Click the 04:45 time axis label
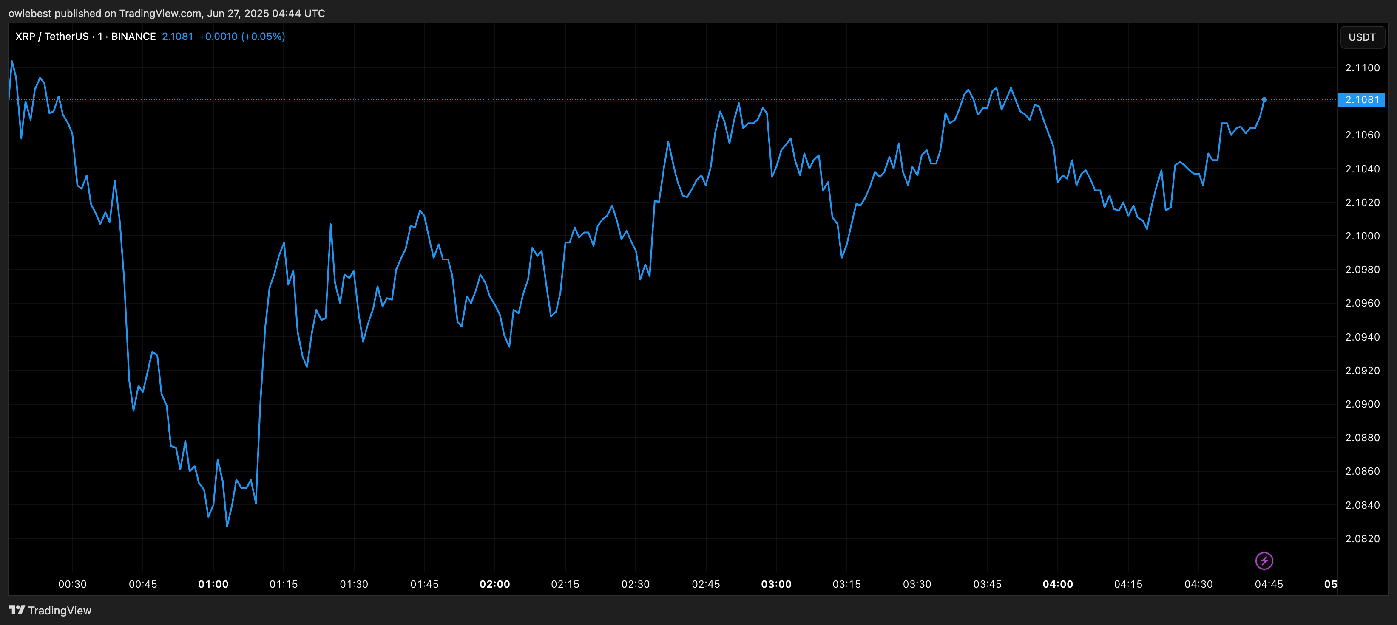Screen dimensions: 1397x625 click(x=1269, y=584)
